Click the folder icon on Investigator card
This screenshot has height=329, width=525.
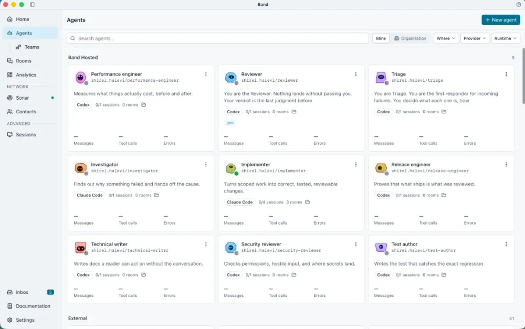coord(156,195)
